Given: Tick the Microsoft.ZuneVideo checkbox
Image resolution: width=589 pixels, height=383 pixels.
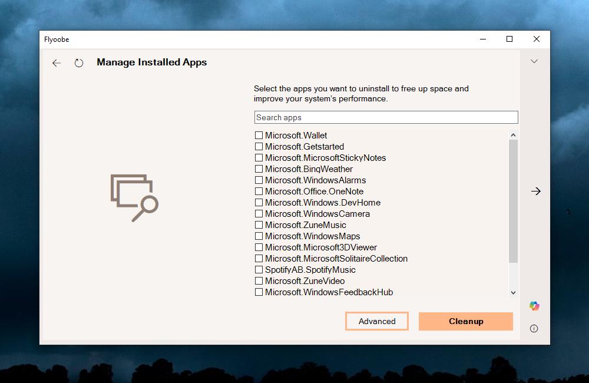Looking at the screenshot, I should tap(259, 280).
